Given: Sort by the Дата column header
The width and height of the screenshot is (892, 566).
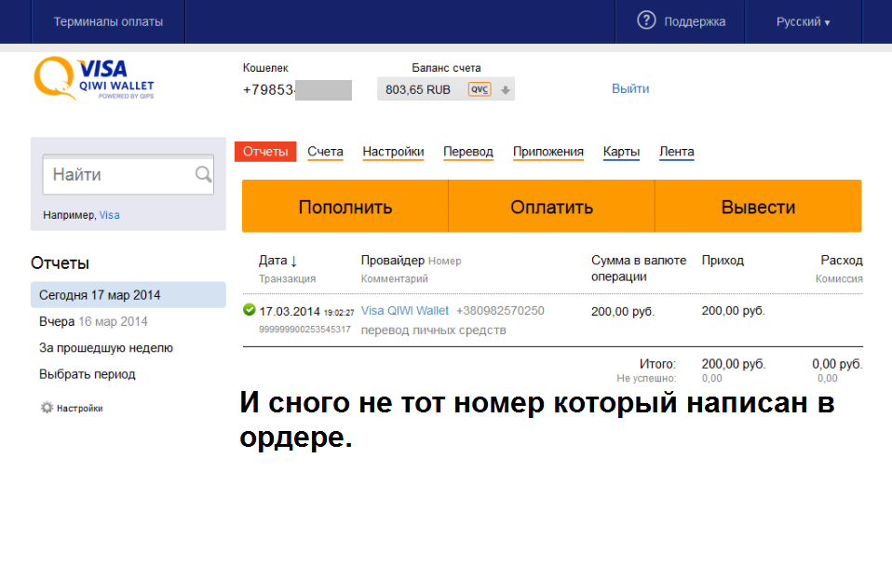Looking at the screenshot, I should 277,261.
